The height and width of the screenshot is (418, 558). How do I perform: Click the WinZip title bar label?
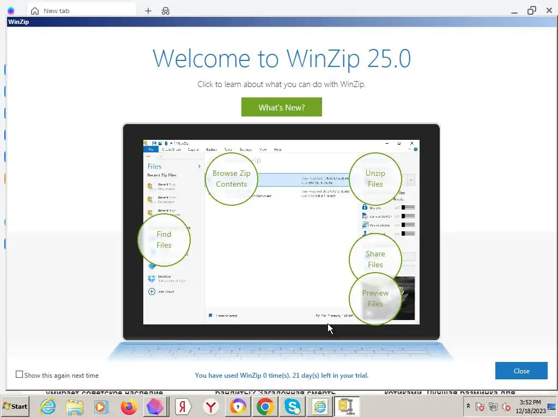click(19, 22)
